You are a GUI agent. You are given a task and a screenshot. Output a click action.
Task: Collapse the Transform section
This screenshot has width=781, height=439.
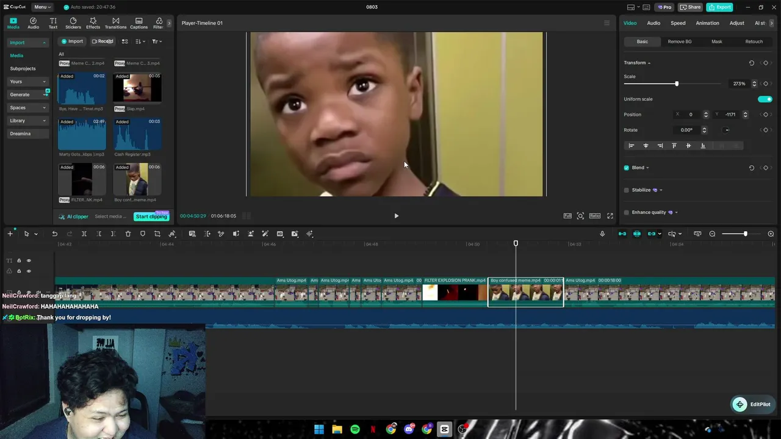(x=649, y=63)
